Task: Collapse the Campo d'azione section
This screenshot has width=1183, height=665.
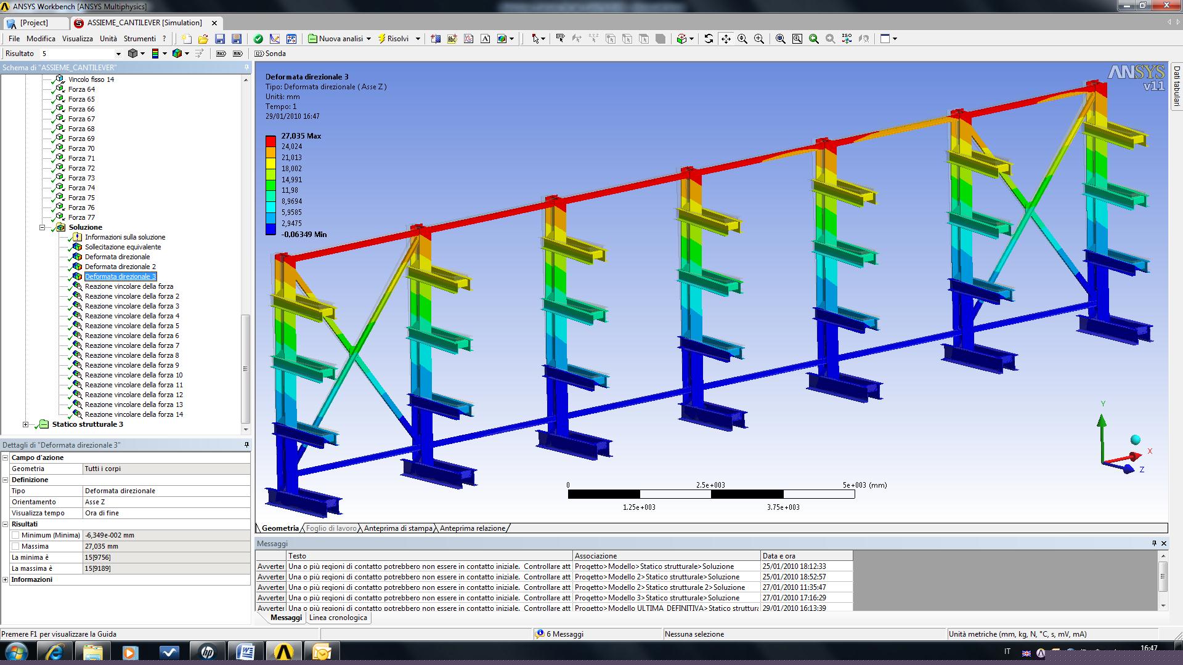Action: click(x=6, y=457)
